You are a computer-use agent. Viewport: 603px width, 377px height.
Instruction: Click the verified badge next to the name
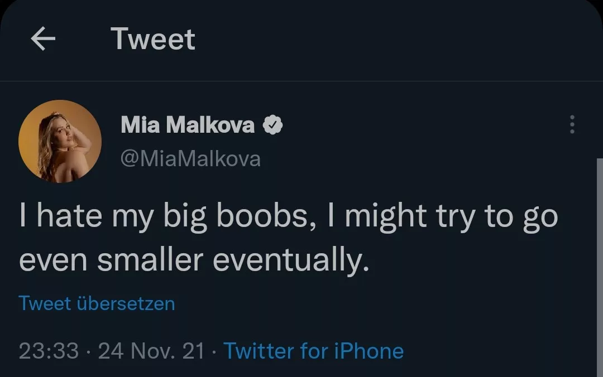coord(272,125)
